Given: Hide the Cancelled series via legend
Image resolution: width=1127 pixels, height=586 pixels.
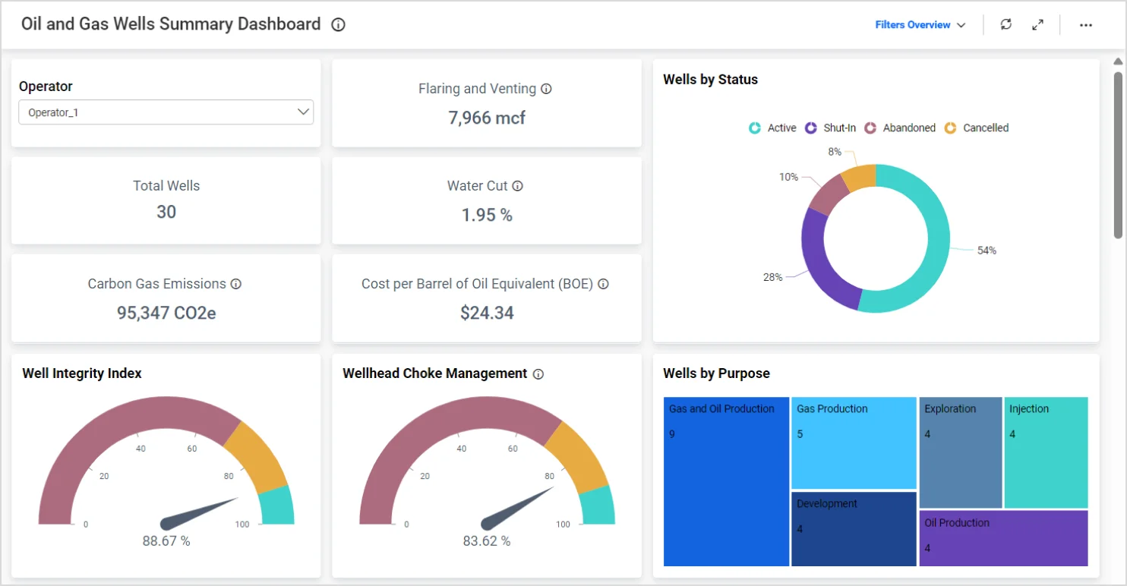Looking at the screenshot, I should [977, 128].
